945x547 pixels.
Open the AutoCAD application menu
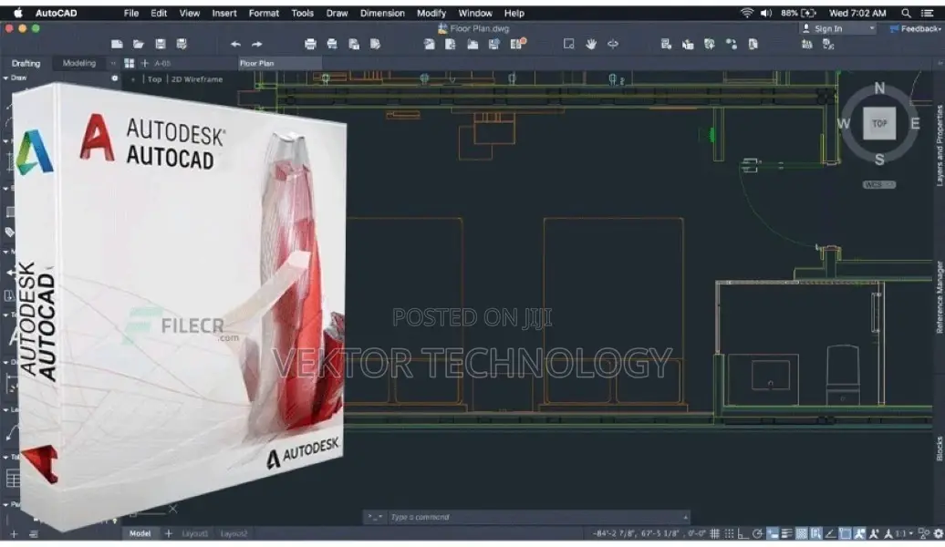(56, 13)
